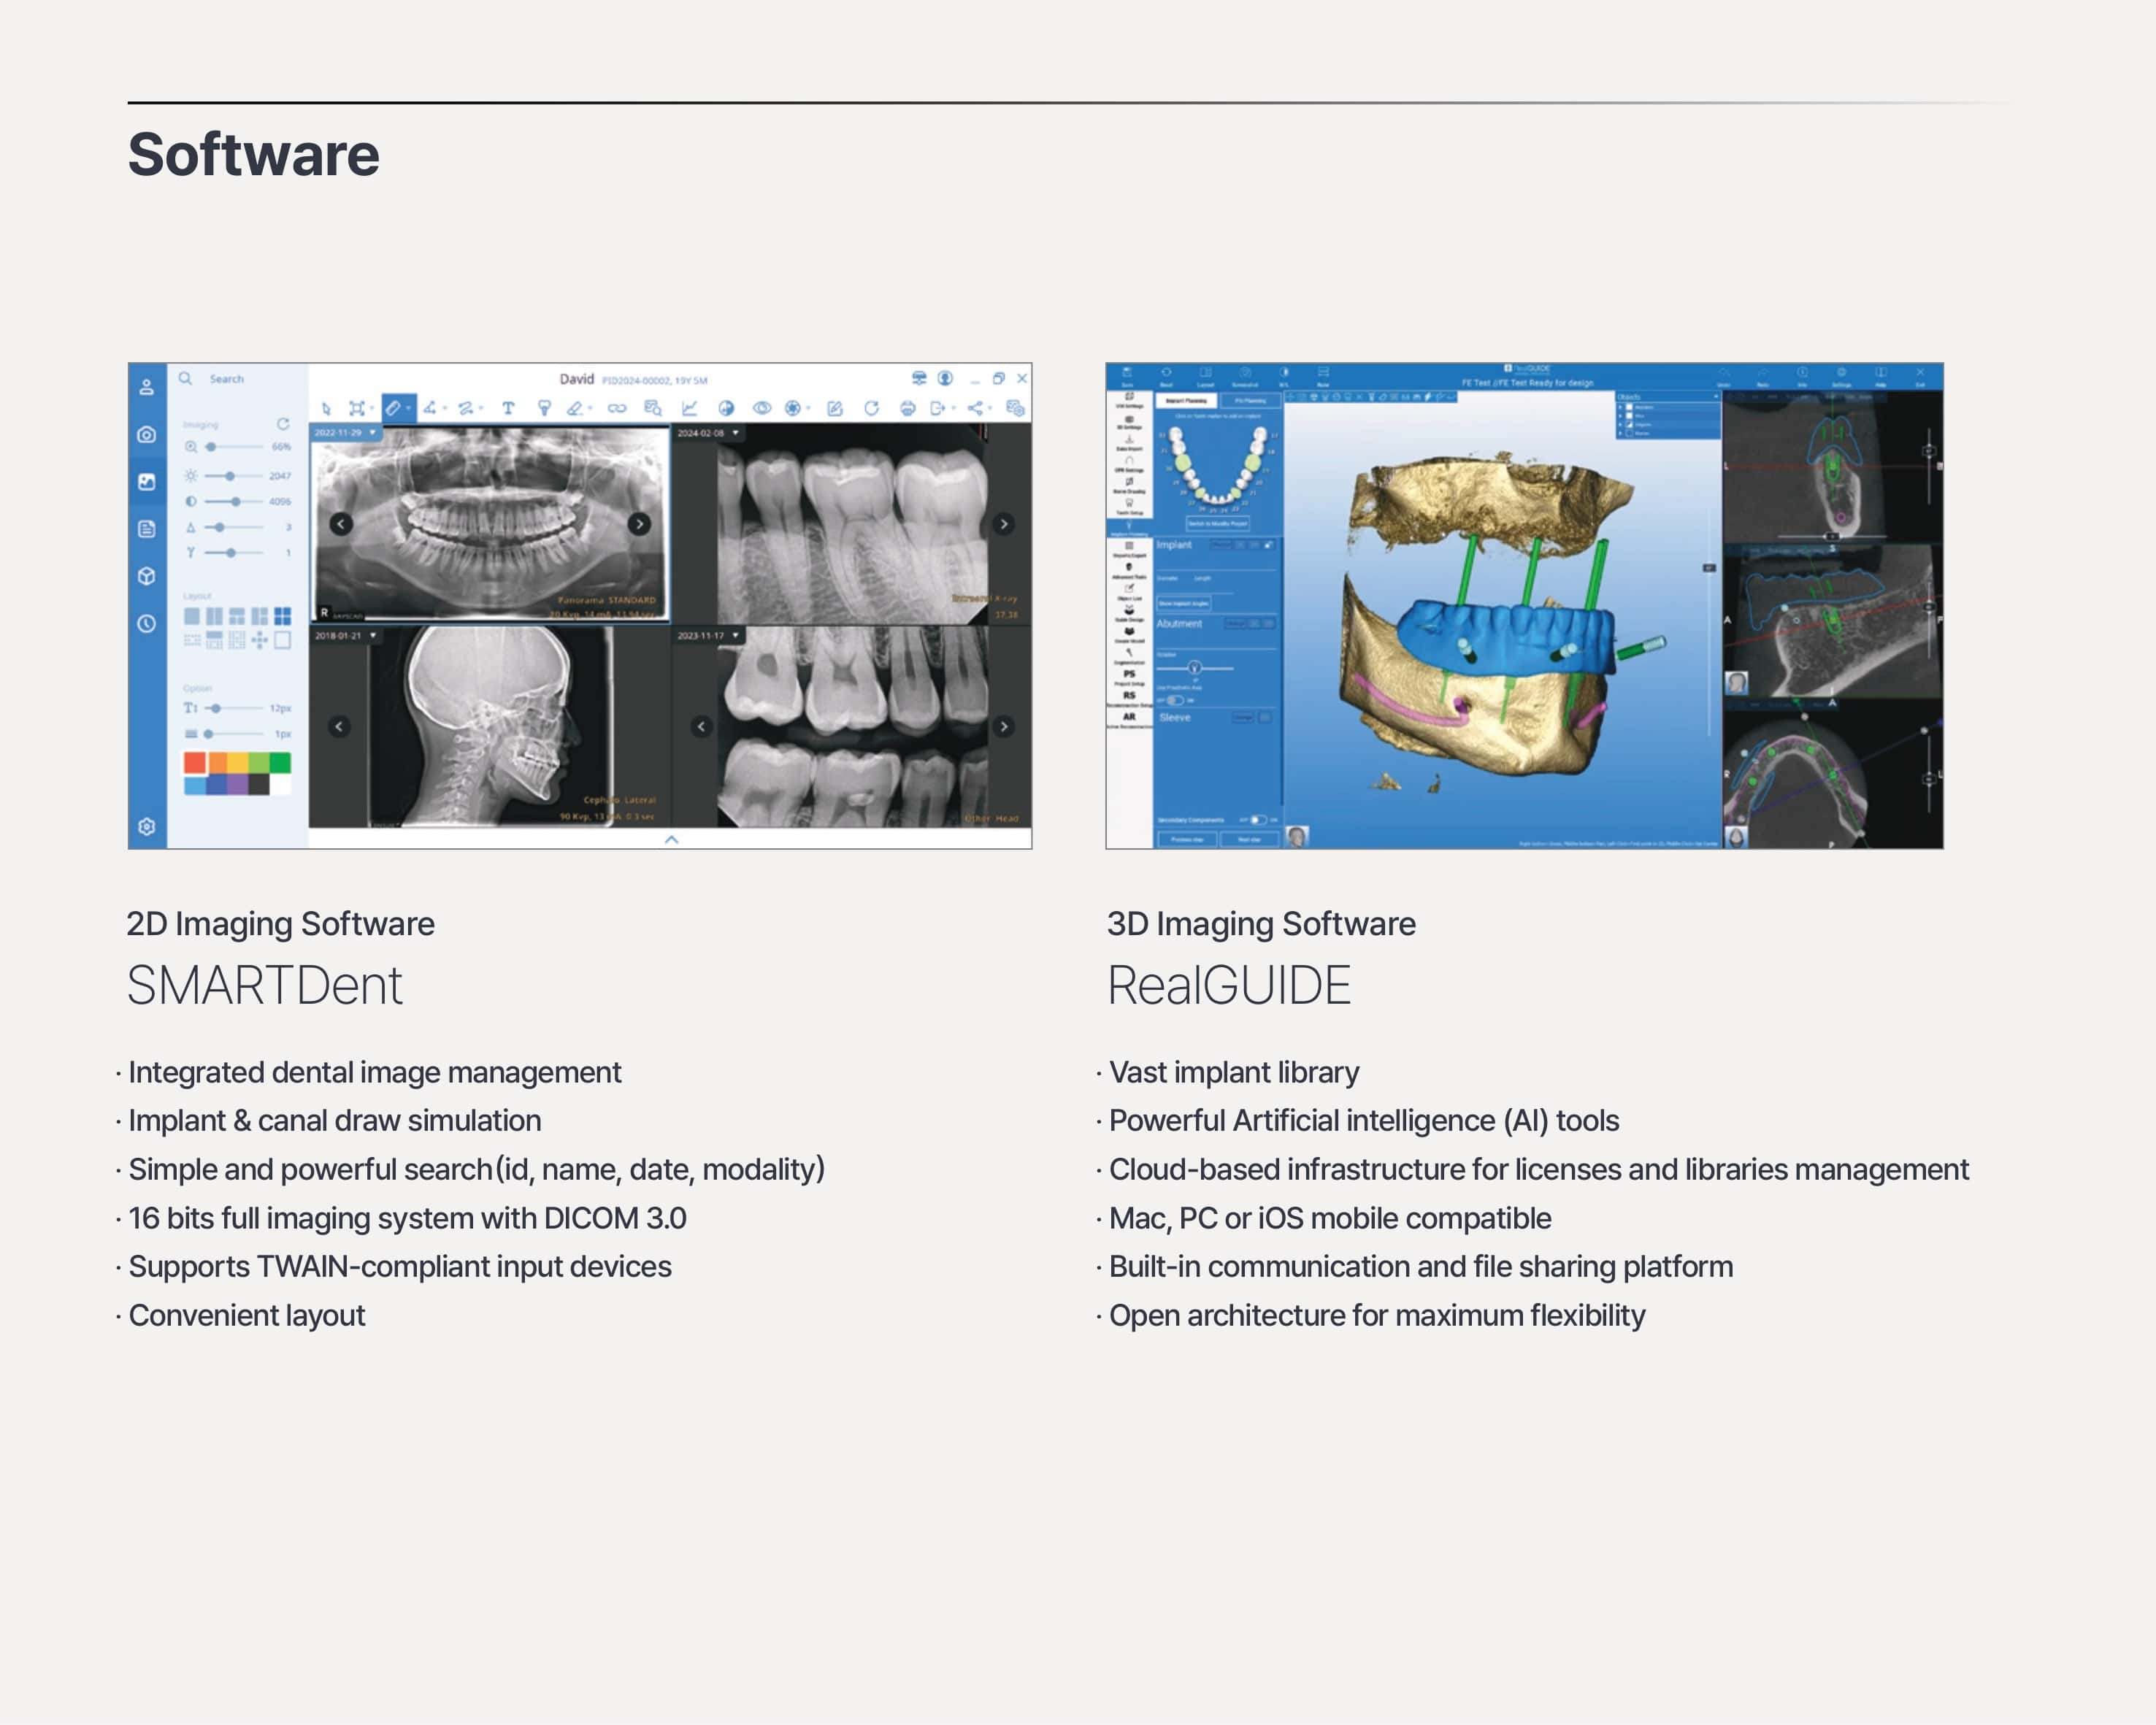2156x1725 pixels.
Task: Select the ruler measurement tool in SMARTDent toolbar
Action: click(393, 409)
